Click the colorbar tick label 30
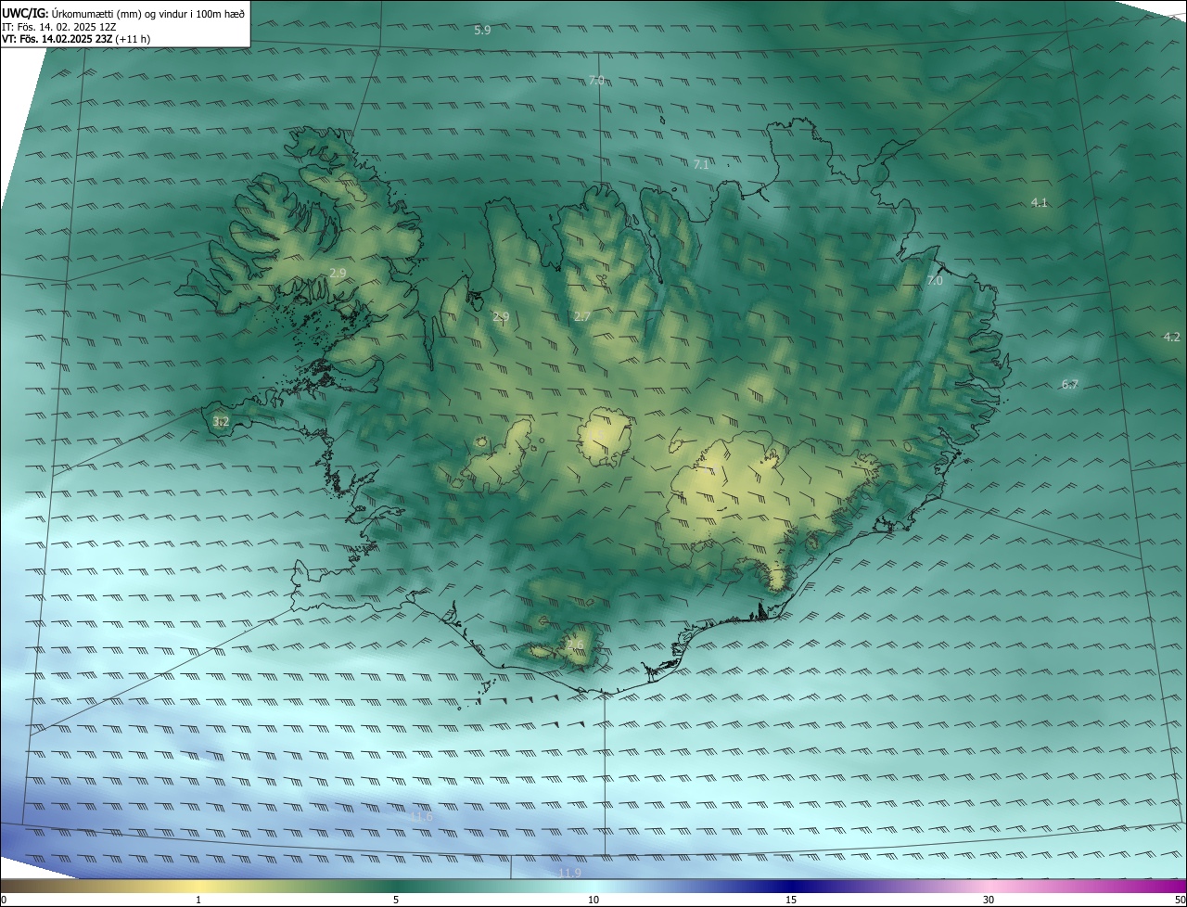Image resolution: width=1187 pixels, height=907 pixels. pos(989,900)
